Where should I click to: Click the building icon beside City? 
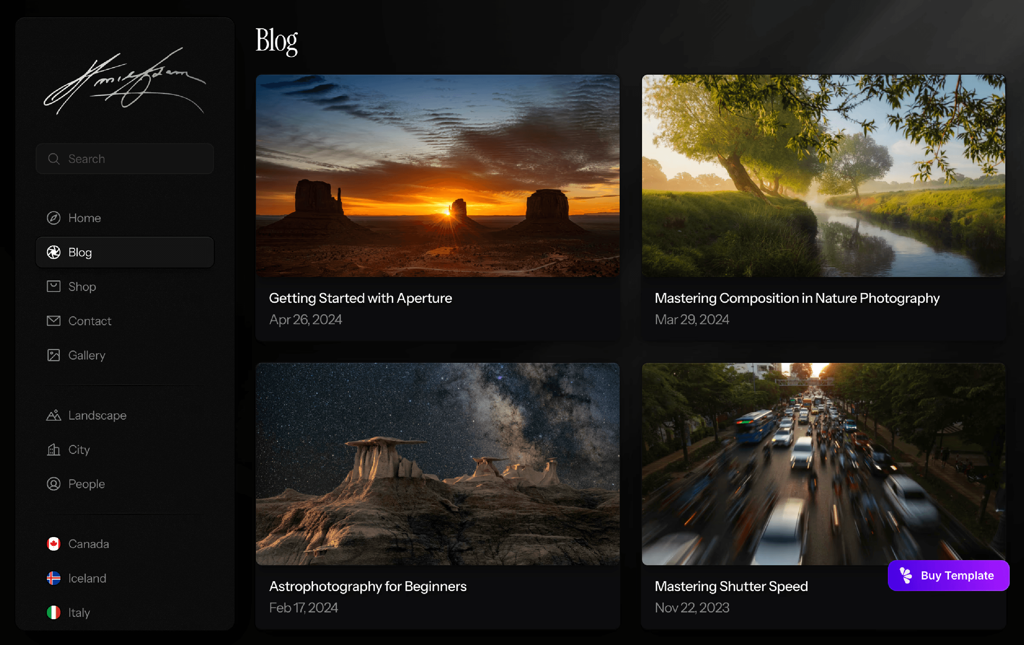[x=54, y=449]
